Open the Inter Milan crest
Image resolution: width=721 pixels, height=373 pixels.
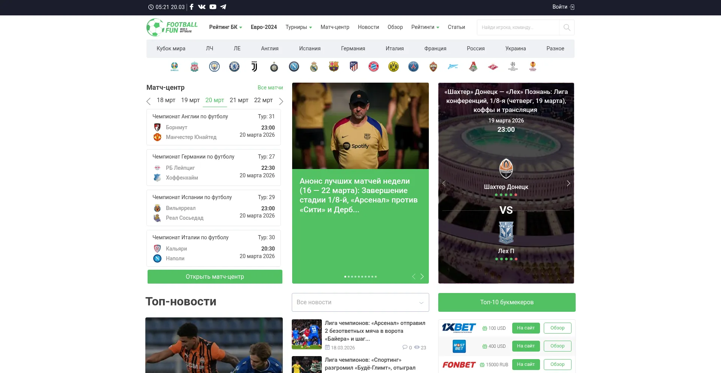point(274,67)
